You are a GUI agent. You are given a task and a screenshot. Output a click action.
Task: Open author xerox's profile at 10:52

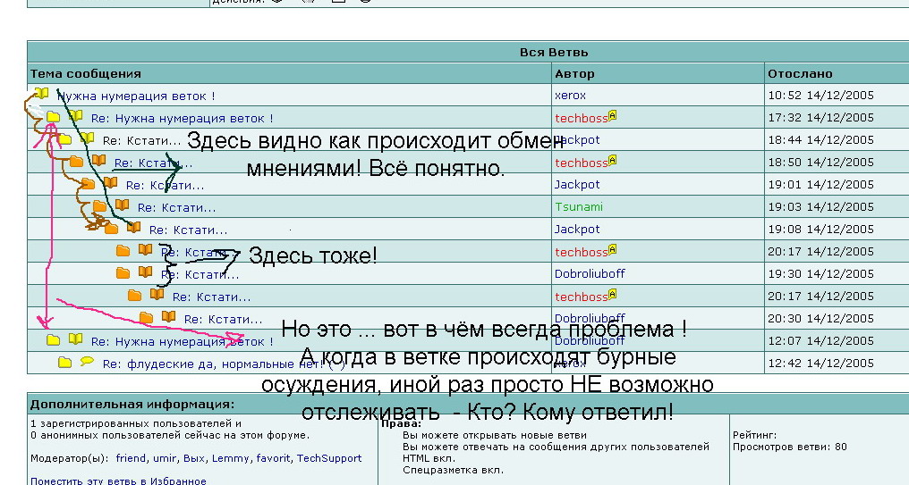pos(570,95)
